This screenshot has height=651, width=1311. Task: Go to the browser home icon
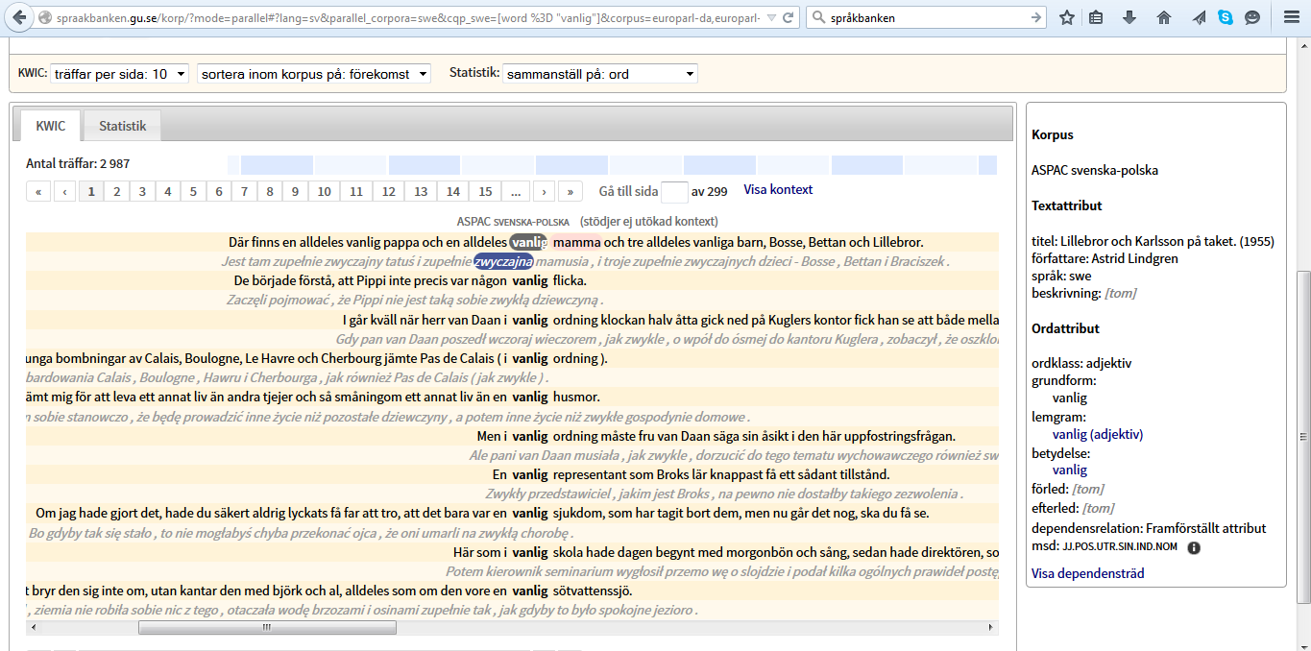pos(1163,17)
